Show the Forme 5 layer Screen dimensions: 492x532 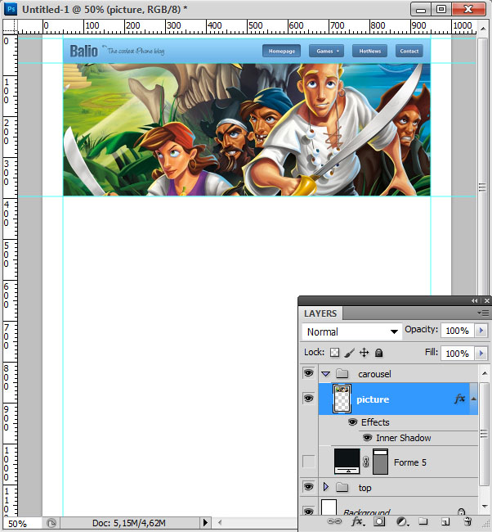click(308, 462)
